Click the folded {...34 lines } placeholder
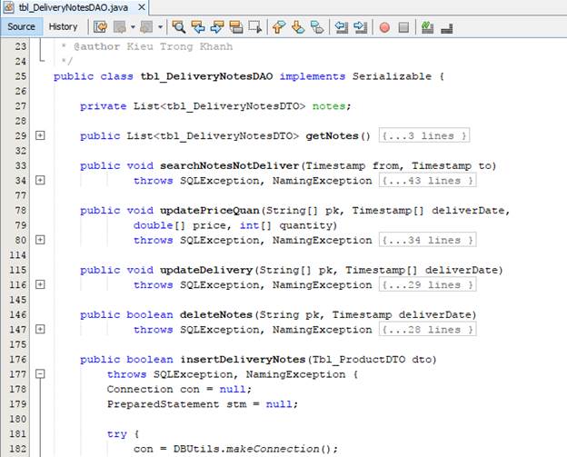The width and height of the screenshot is (567, 457). tap(427, 240)
